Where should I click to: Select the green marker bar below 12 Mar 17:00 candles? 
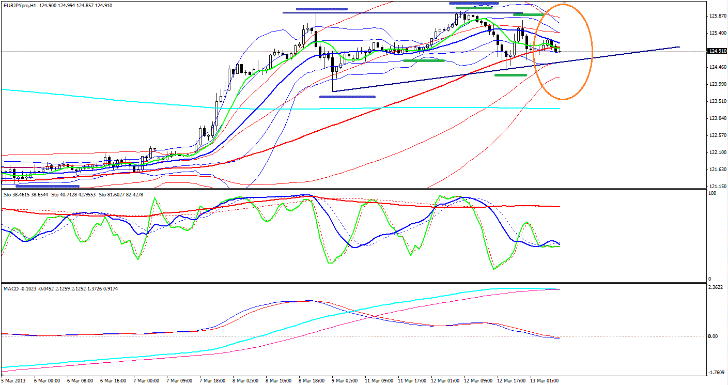click(x=510, y=75)
